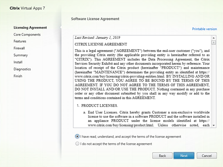The width and height of the screenshot is (223, 167).
Task: Click the 'Citrix Virtual Apps 7' title
Action: pos(27,8)
